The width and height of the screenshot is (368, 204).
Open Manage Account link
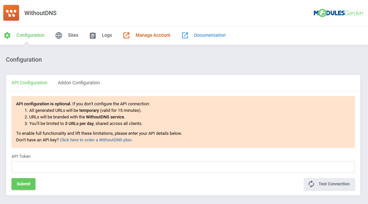[153, 35]
